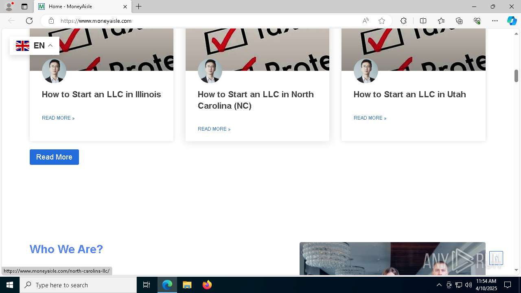
Task: Add this page to favorites star
Action: pyautogui.click(x=381, y=21)
